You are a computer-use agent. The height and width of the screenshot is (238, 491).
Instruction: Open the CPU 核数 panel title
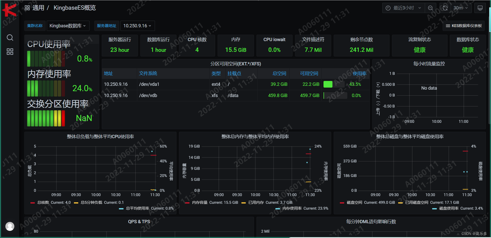[x=197, y=40]
